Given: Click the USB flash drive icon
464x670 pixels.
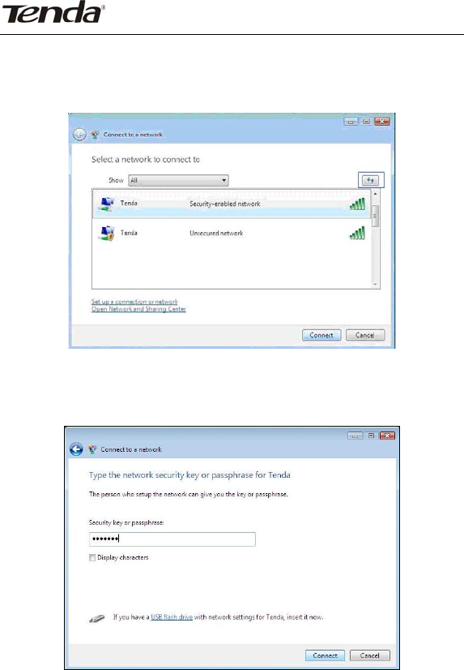Looking at the screenshot, I should pos(97,618).
